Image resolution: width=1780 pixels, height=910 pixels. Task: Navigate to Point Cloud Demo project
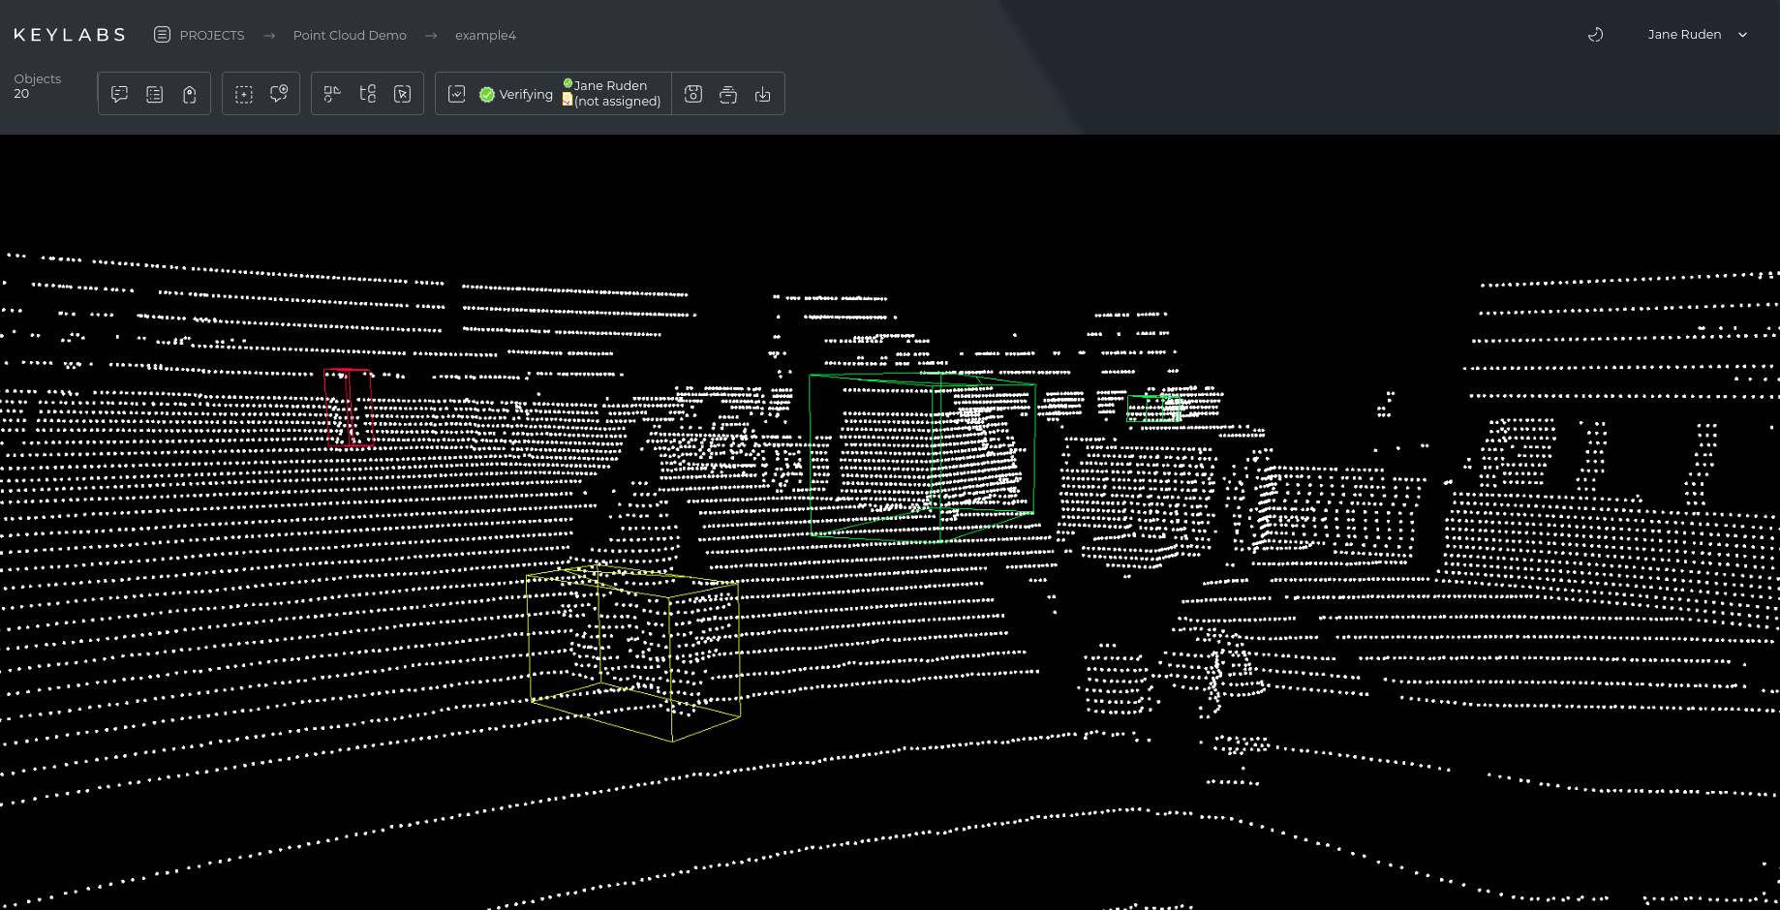click(x=350, y=35)
